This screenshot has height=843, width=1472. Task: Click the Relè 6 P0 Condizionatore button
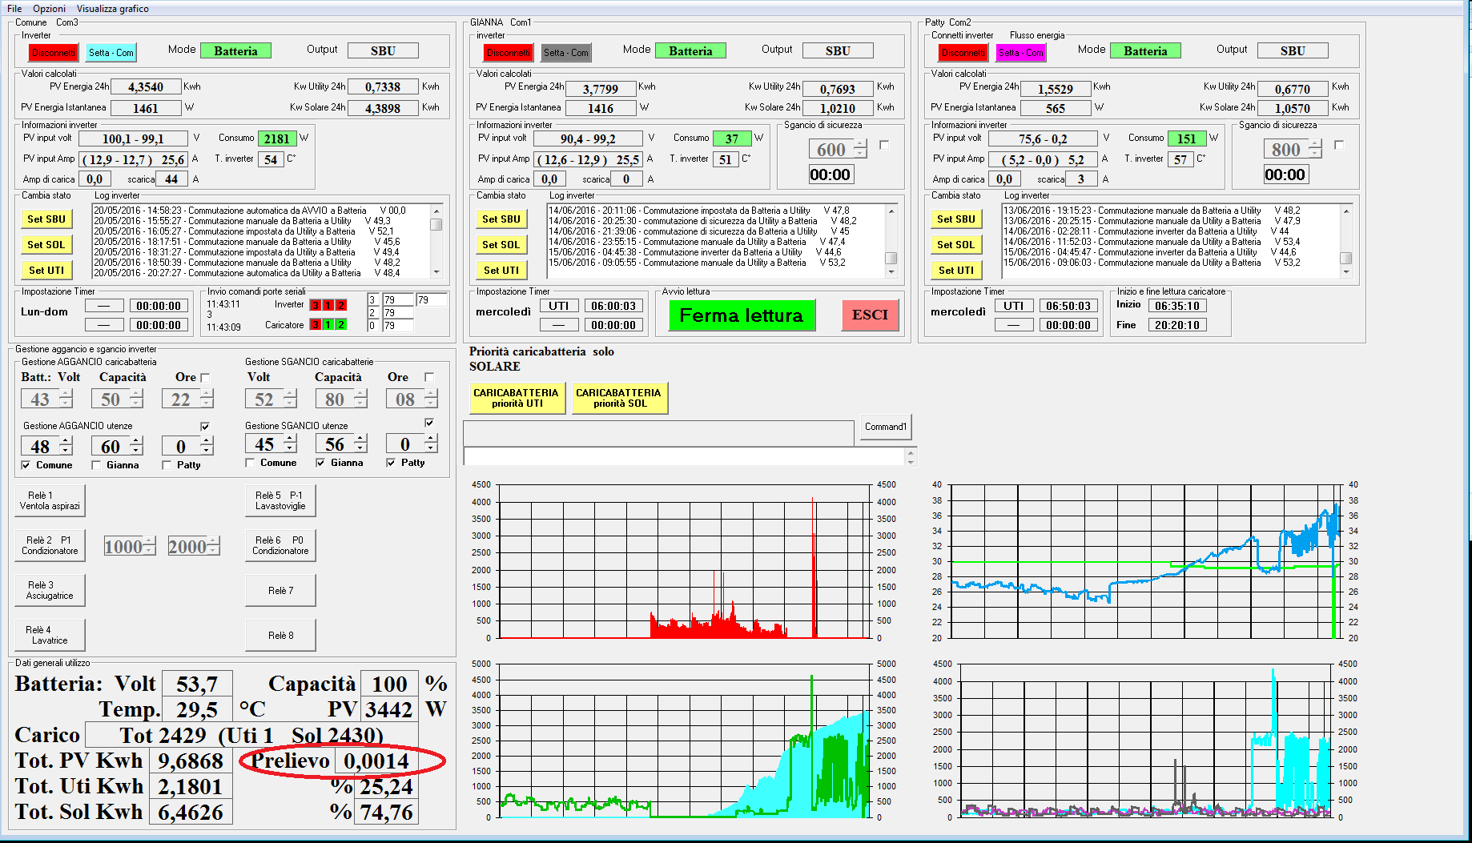pyautogui.click(x=280, y=546)
